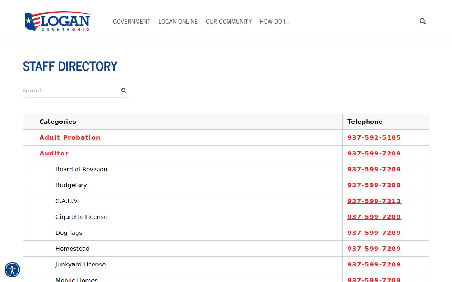Click the C.A.U.V. phone number 937-599-7213
The image size is (452, 282).
pyautogui.click(x=374, y=201)
